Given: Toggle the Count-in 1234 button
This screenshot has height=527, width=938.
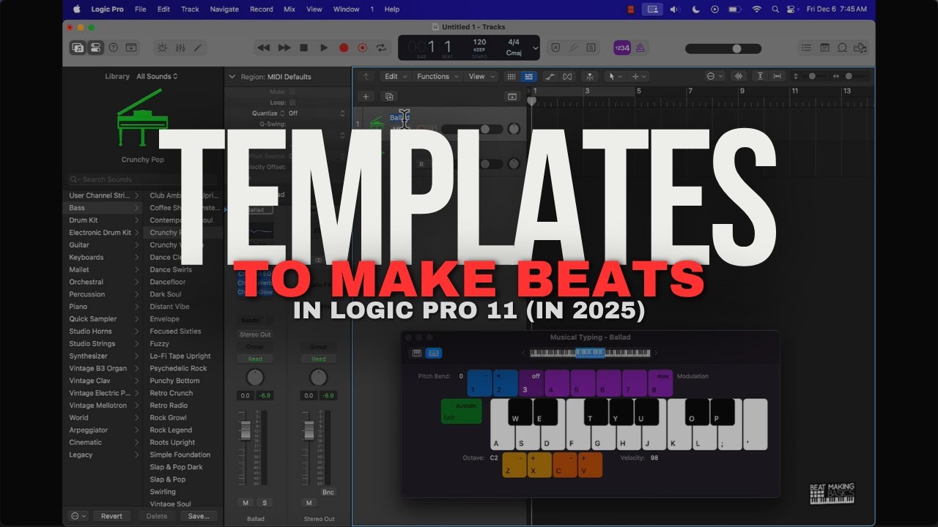Looking at the screenshot, I should pyautogui.click(x=621, y=48).
